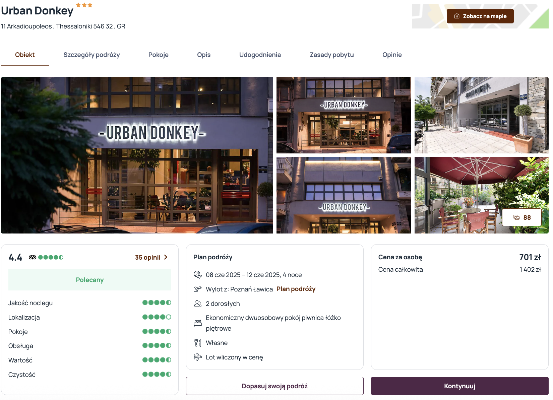The height and width of the screenshot is (400, 553).
Task: Click the Ekonomiczny dwuosobowy pokój room description
Action: click(273, 323)
